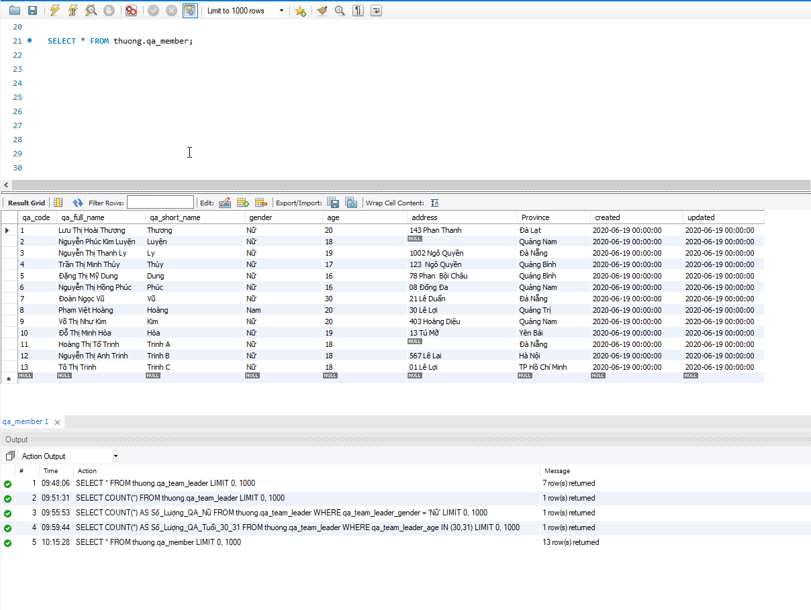
Task: Click success icon of output row 3
Action: (x=7, y=513)
